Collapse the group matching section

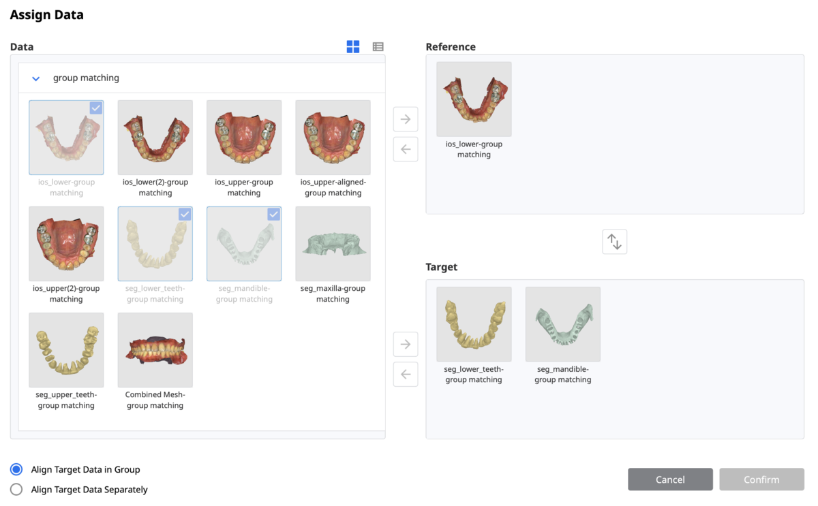[x=36, y=78]
